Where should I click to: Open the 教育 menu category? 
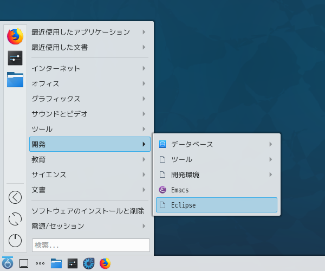[x=90, y=159]
